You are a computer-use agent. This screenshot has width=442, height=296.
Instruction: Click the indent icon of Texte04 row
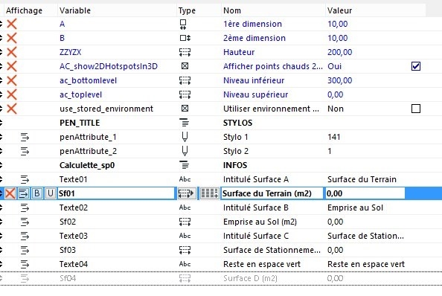pyautogui.click(x=25, y=264)
